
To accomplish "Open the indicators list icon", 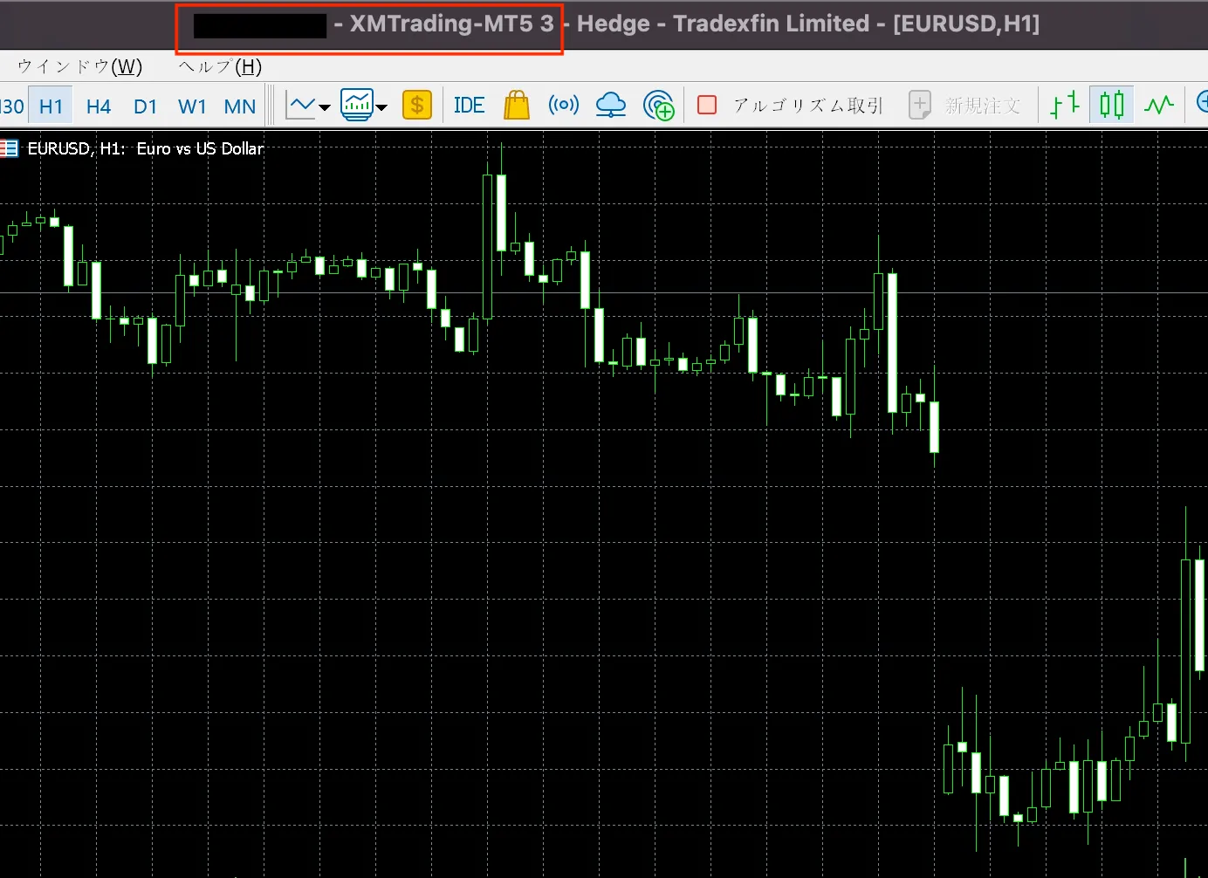I will click(357, 105).
